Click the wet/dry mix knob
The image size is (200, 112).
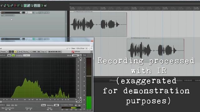[x=89, y=49]
